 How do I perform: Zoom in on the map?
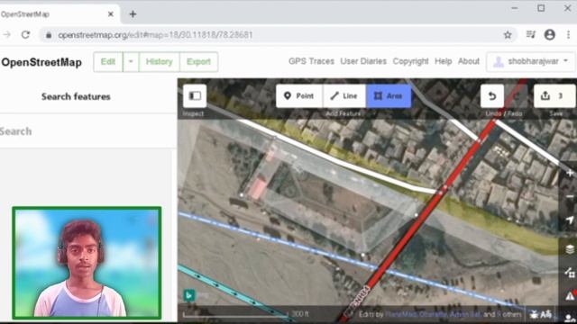click(570, 173)
